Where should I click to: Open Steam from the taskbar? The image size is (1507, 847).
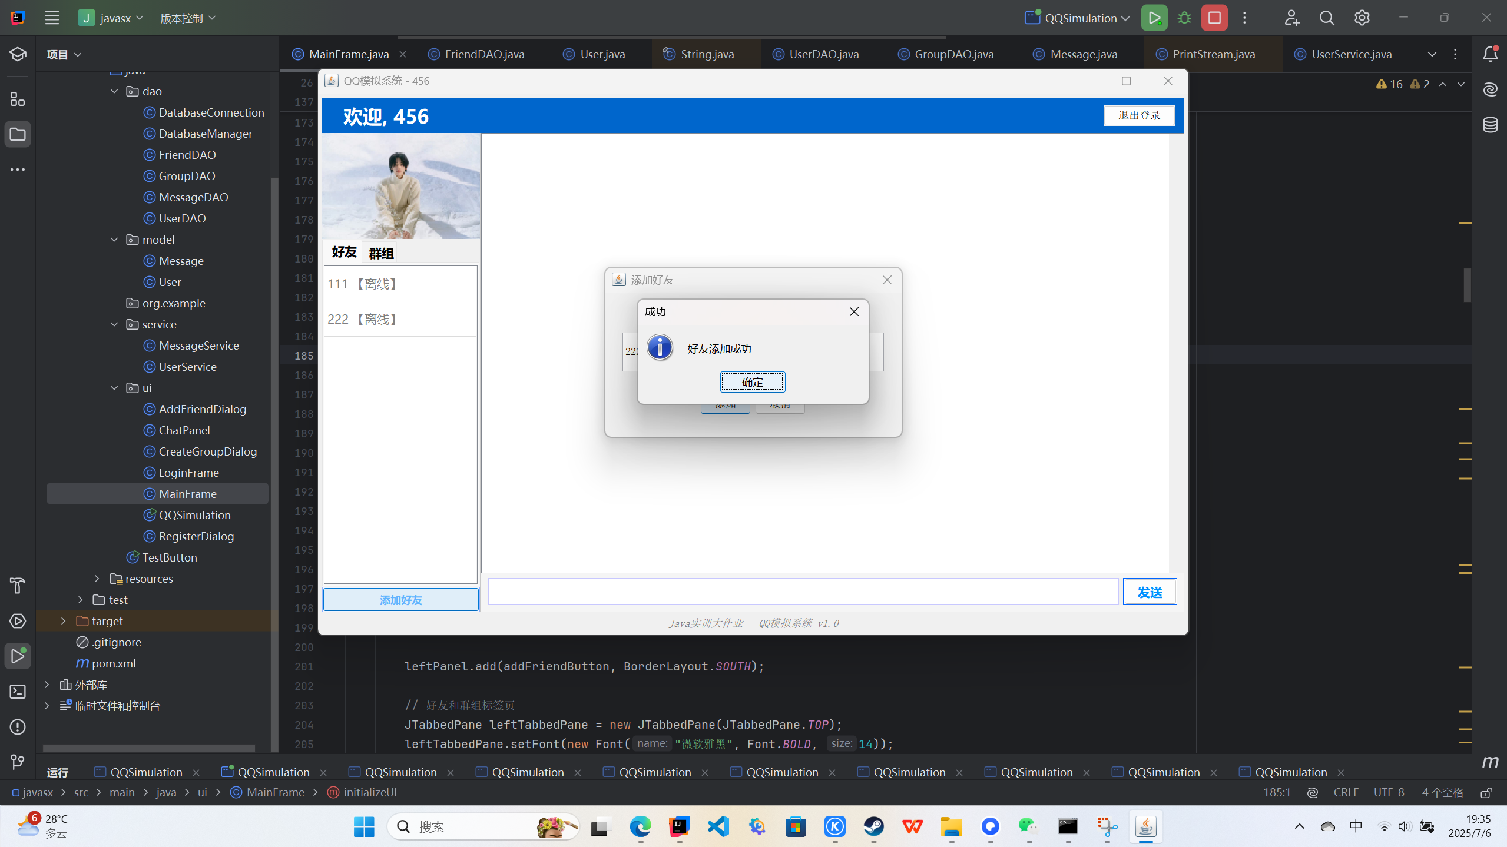point(873,826)
